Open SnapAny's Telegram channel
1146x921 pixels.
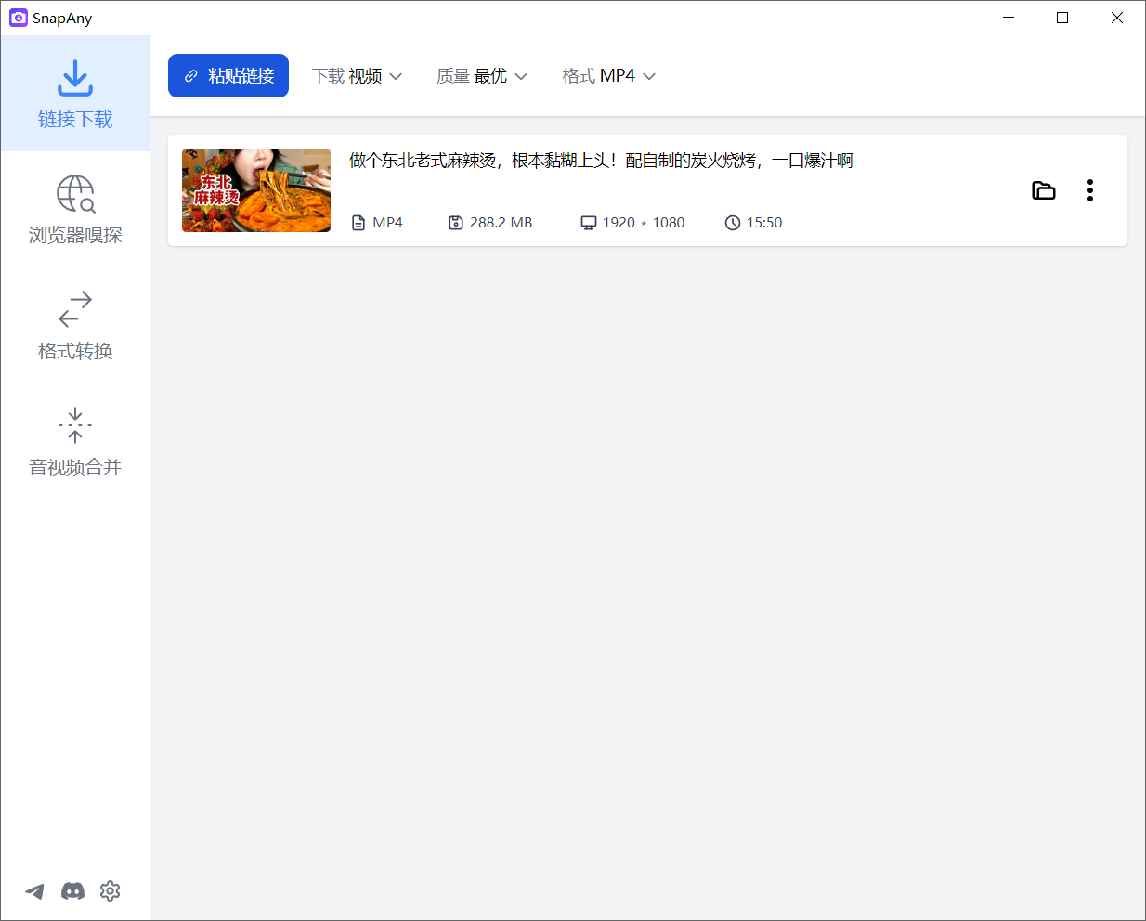point(34,890)
